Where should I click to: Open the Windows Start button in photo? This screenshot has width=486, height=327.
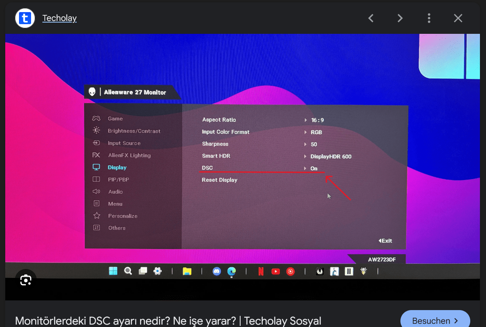coord(113,271)
